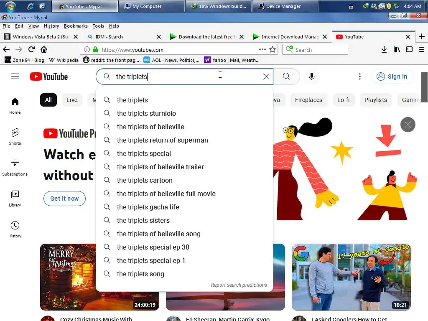This screenshot has width=428, height=321.
Task: Click the page vertical scrollbar thumb
Action: (424, 87)
